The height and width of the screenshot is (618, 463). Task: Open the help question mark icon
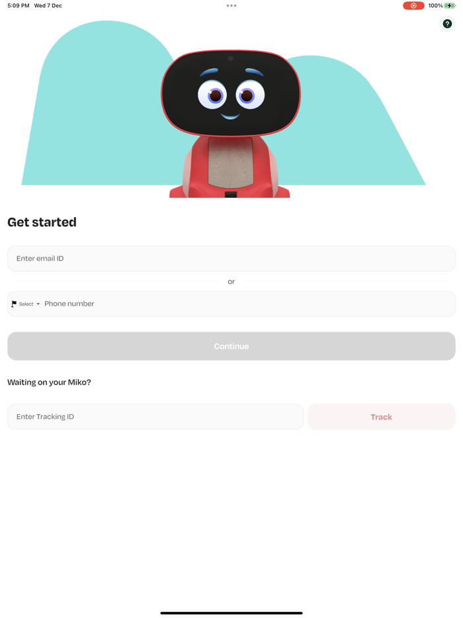447,24
